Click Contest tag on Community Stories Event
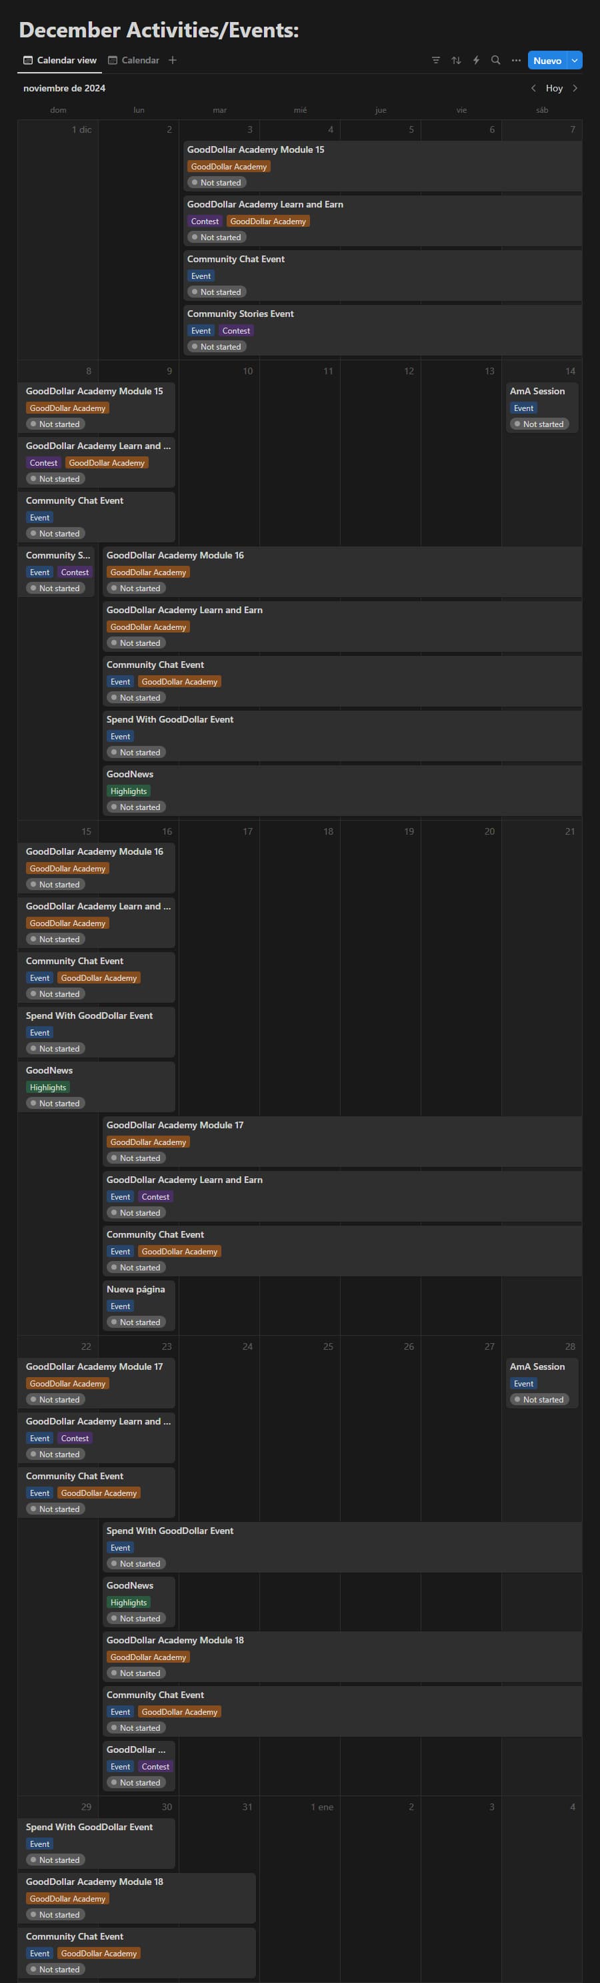Viewport: 600px width, 1983px height. [236, 330]
